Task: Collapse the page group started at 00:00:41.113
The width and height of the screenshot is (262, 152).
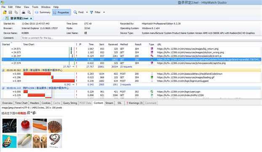Action: [x=3, y=88]
